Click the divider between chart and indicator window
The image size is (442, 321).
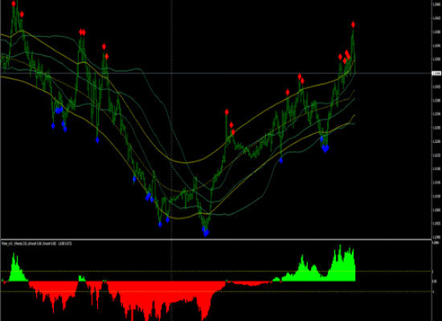pos(215,240)
